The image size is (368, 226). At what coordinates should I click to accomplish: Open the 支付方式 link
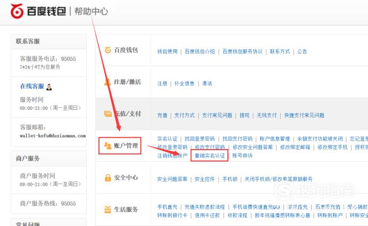(x=185, y=115)
